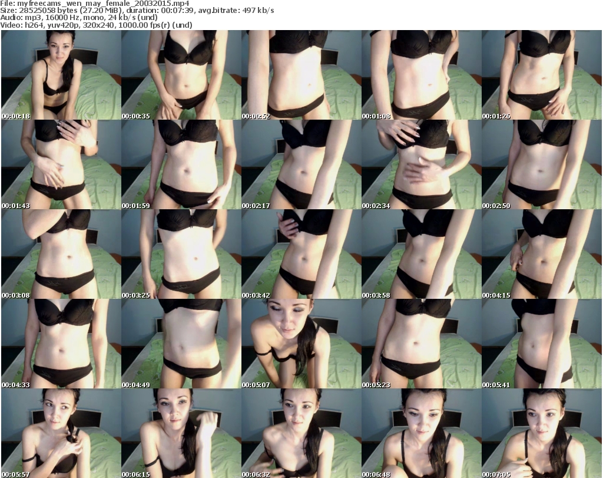Open the thumbnail at 00:03:42

(x=301, y=254)
